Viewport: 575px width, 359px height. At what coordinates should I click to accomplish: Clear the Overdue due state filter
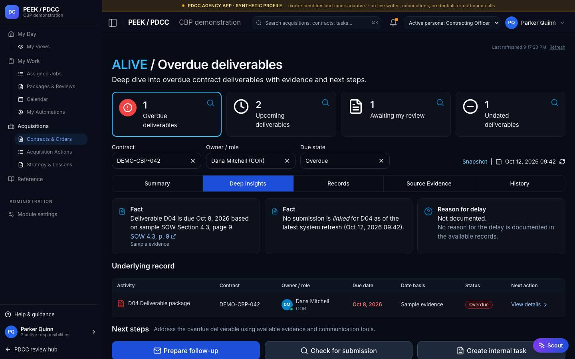(381, 161)
